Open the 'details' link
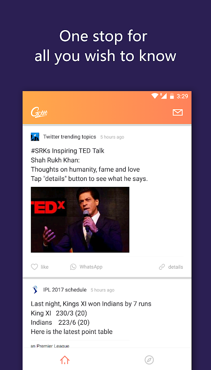 click(x=175, y=267)
